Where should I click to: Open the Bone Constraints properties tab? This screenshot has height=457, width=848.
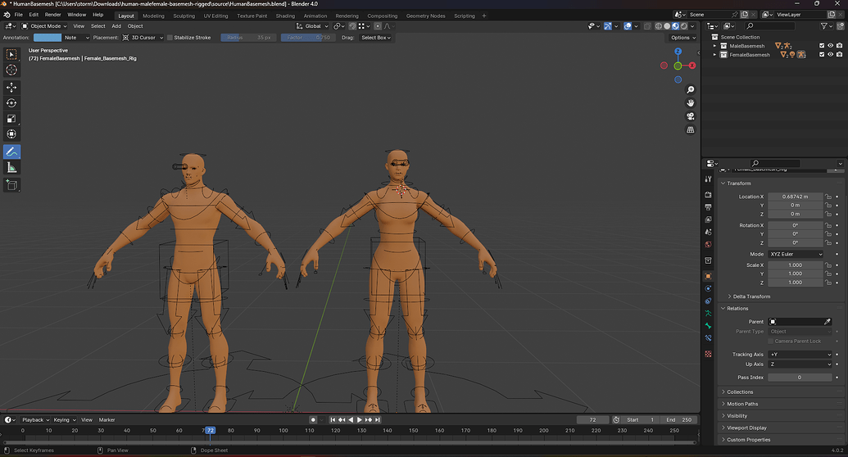[708, 338]
